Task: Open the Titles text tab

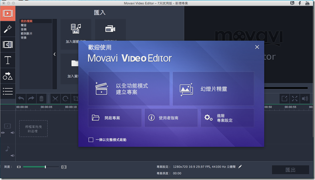Action: 8,60
